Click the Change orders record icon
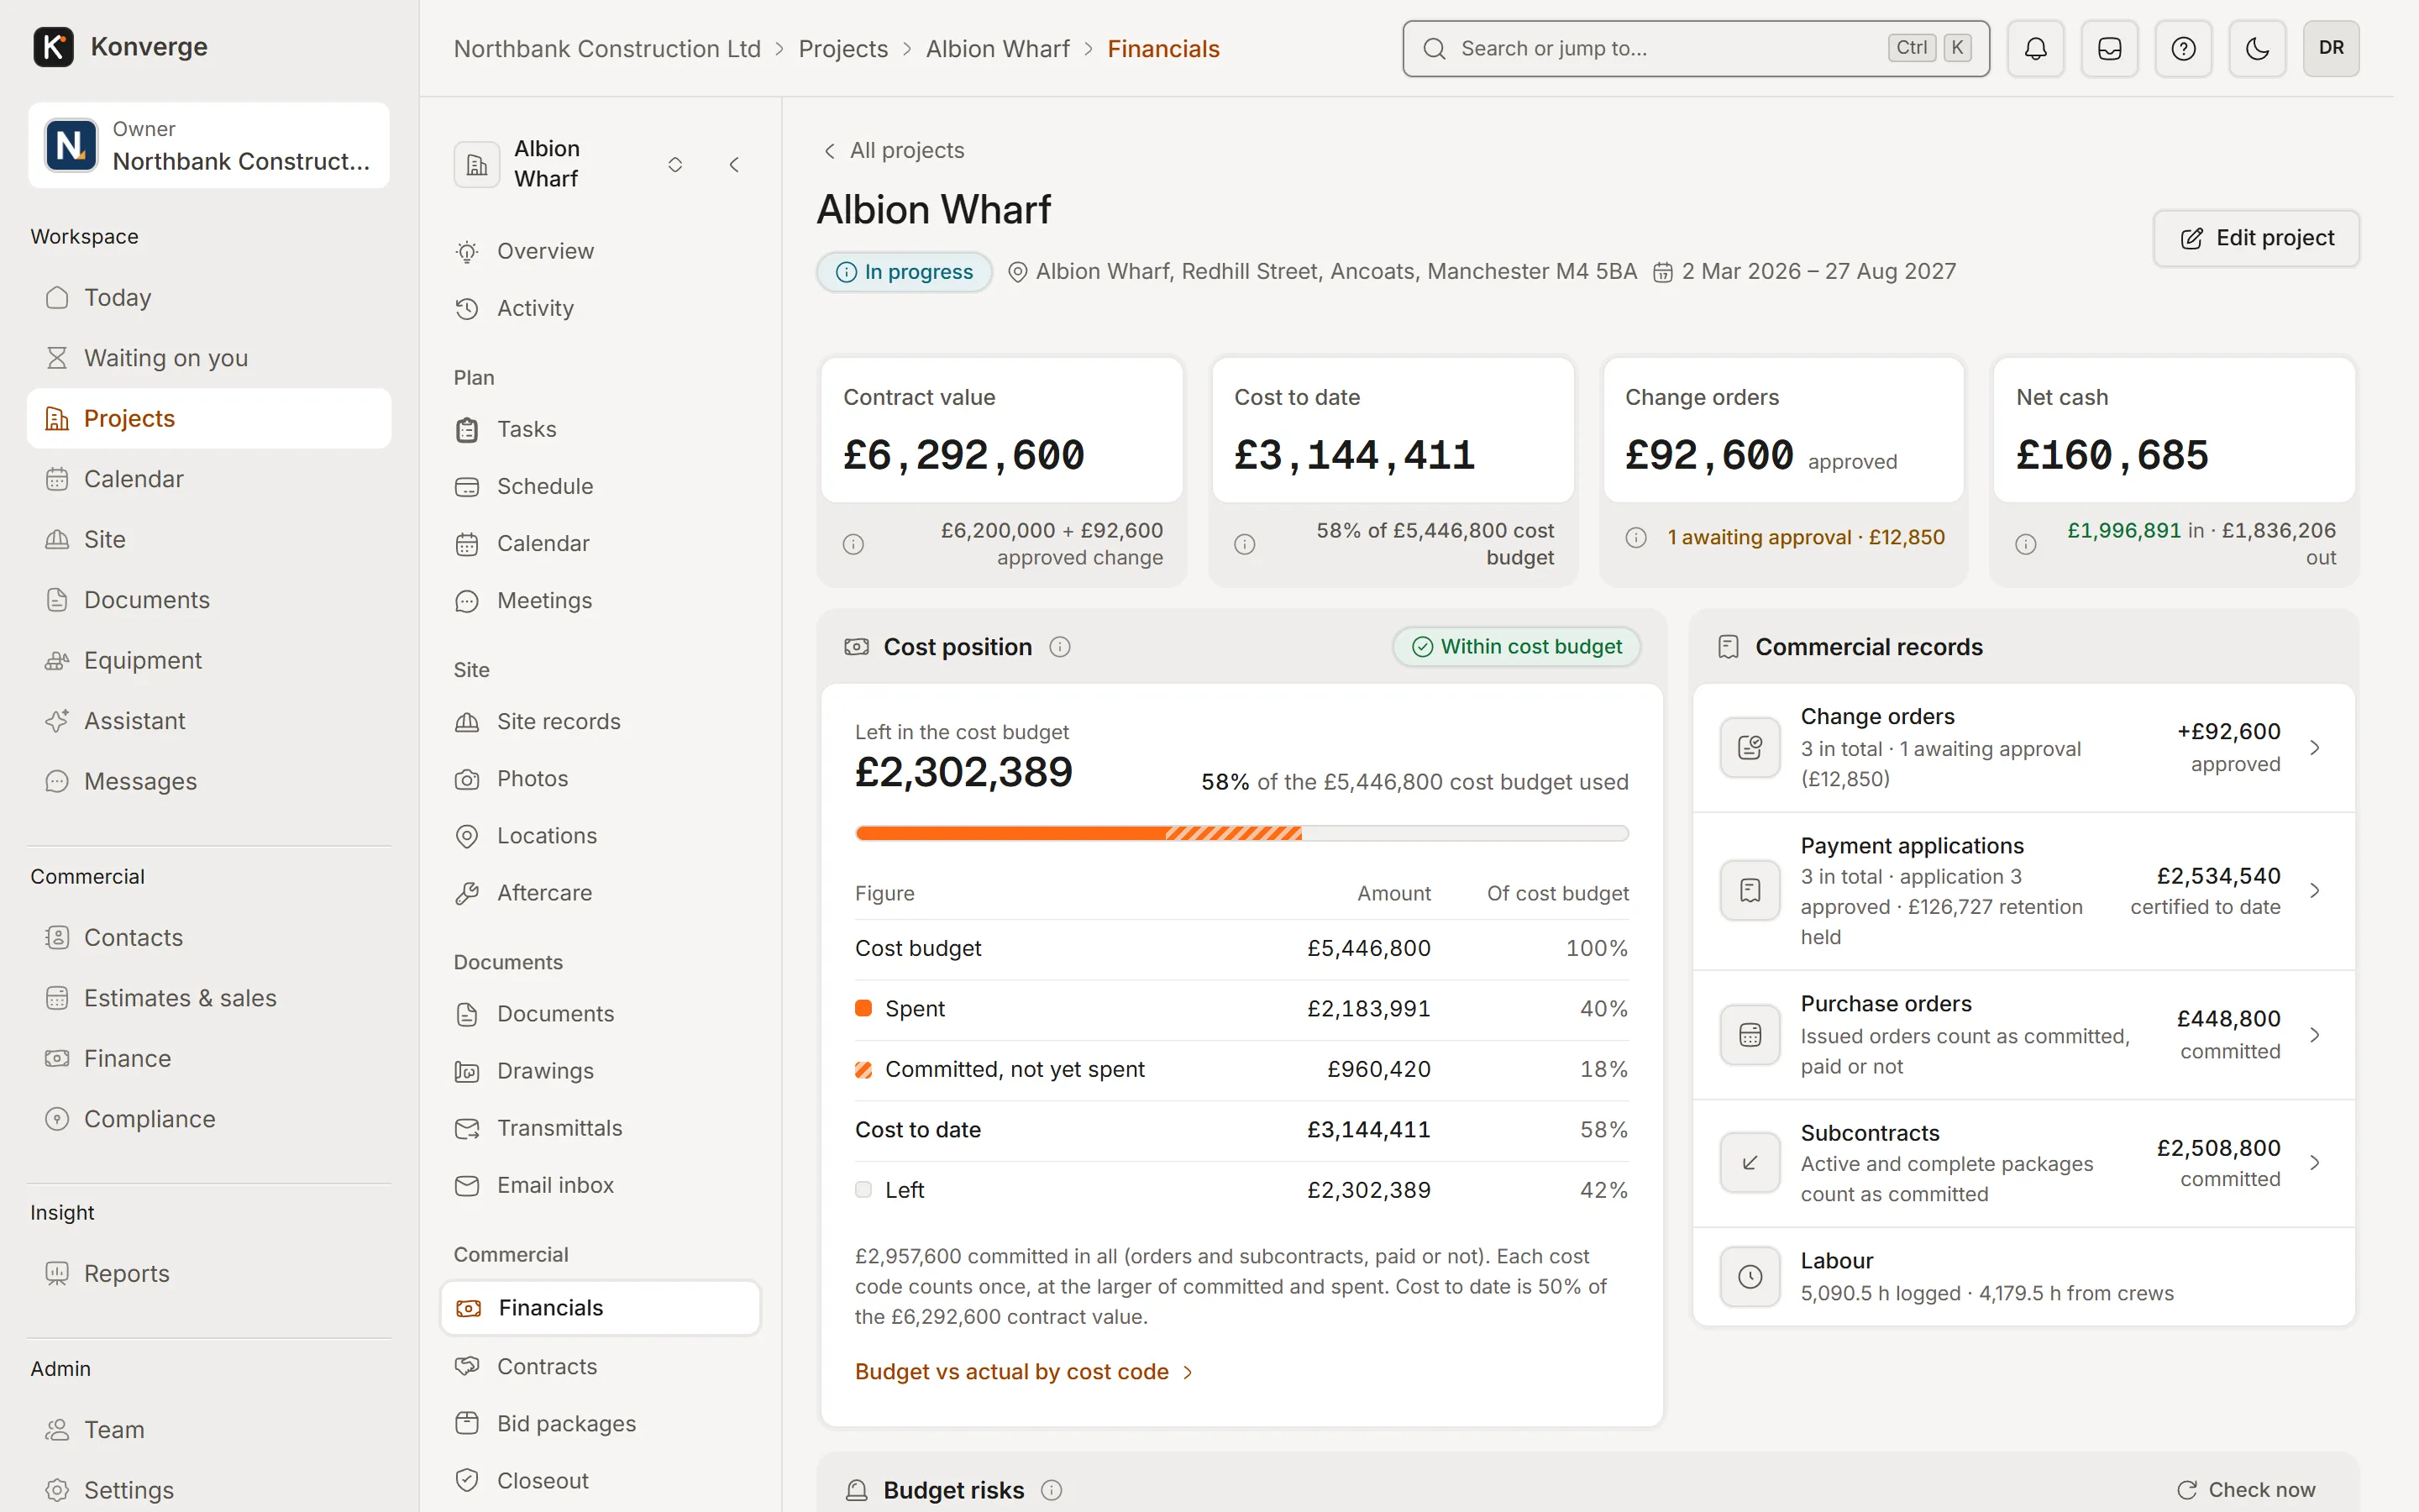Screen dimensions: 2419x1512 pos(1750,747)
